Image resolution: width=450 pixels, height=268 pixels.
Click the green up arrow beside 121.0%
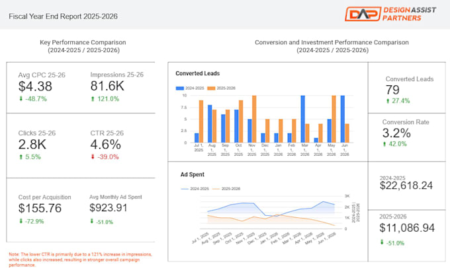[x=93, y=99]
